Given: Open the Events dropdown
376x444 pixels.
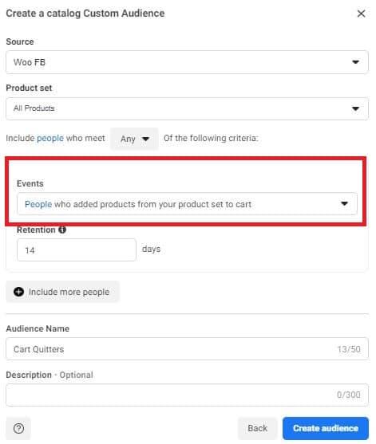Looking at the screenshot, I should [x=187, y=204].
